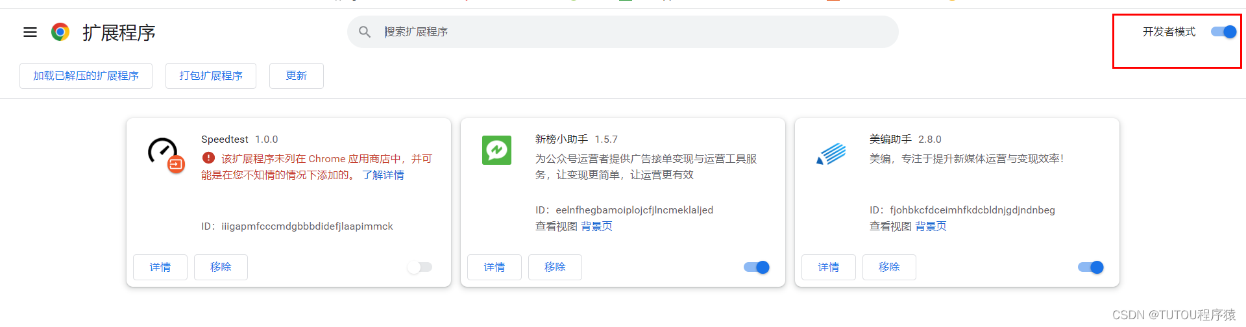Click the 新榜小助手 description text
1246x327 pixels.
click(x=646, y=167)
